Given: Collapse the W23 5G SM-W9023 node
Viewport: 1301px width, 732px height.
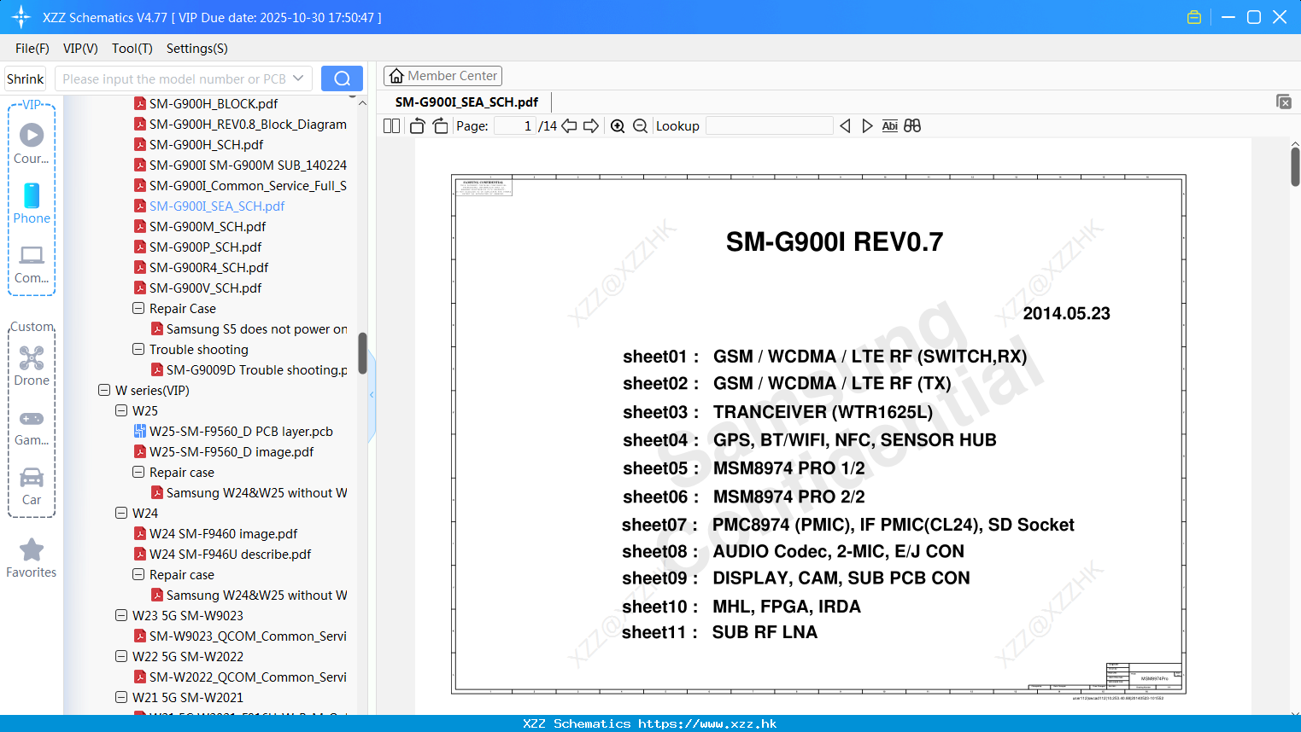Looking at the screenshot, I should (121, 616).
